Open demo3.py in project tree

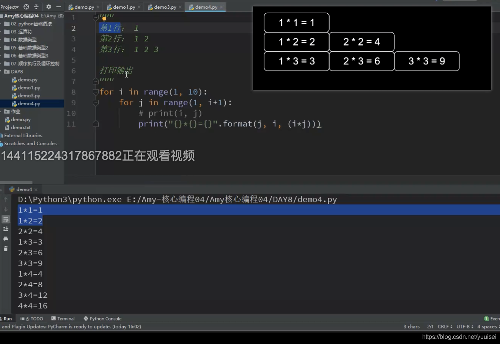26,96
